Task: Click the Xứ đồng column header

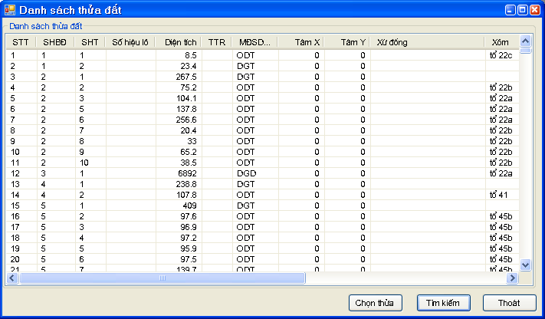Action: tap(427, 42)
